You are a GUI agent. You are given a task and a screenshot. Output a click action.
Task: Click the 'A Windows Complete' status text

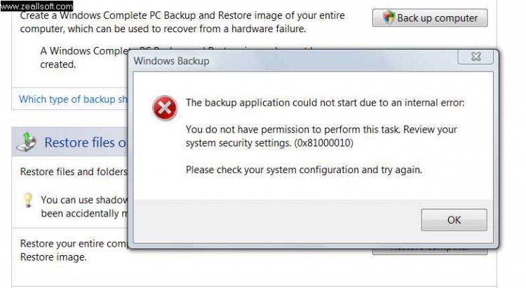click(84, 57)
